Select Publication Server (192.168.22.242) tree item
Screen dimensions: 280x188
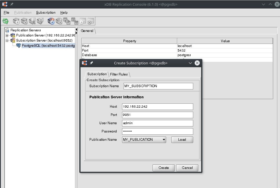pyautogui.click(x=46, y=35)
